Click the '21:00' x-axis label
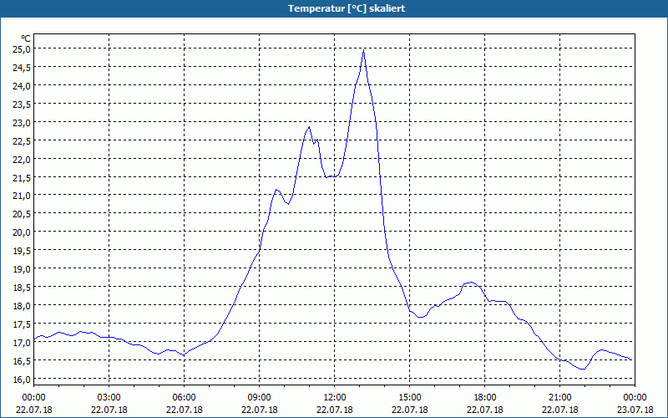The width and height of the screenshot is (668, 418). coord(559,398)
